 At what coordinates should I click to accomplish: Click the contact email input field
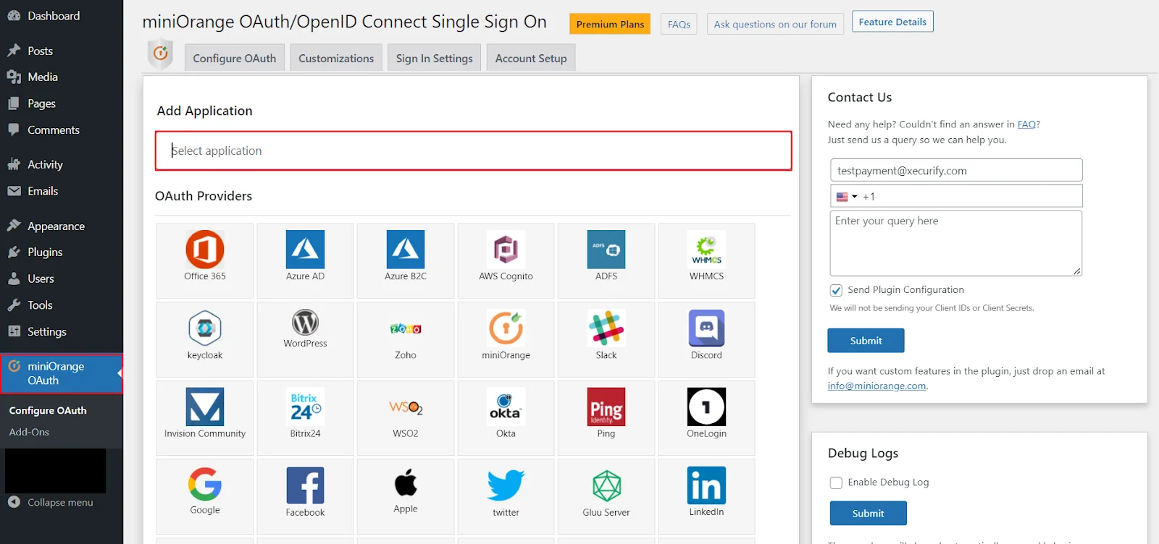point(956,171)
